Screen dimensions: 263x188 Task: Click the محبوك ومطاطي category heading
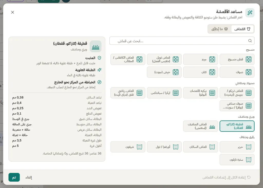point(245,83)
